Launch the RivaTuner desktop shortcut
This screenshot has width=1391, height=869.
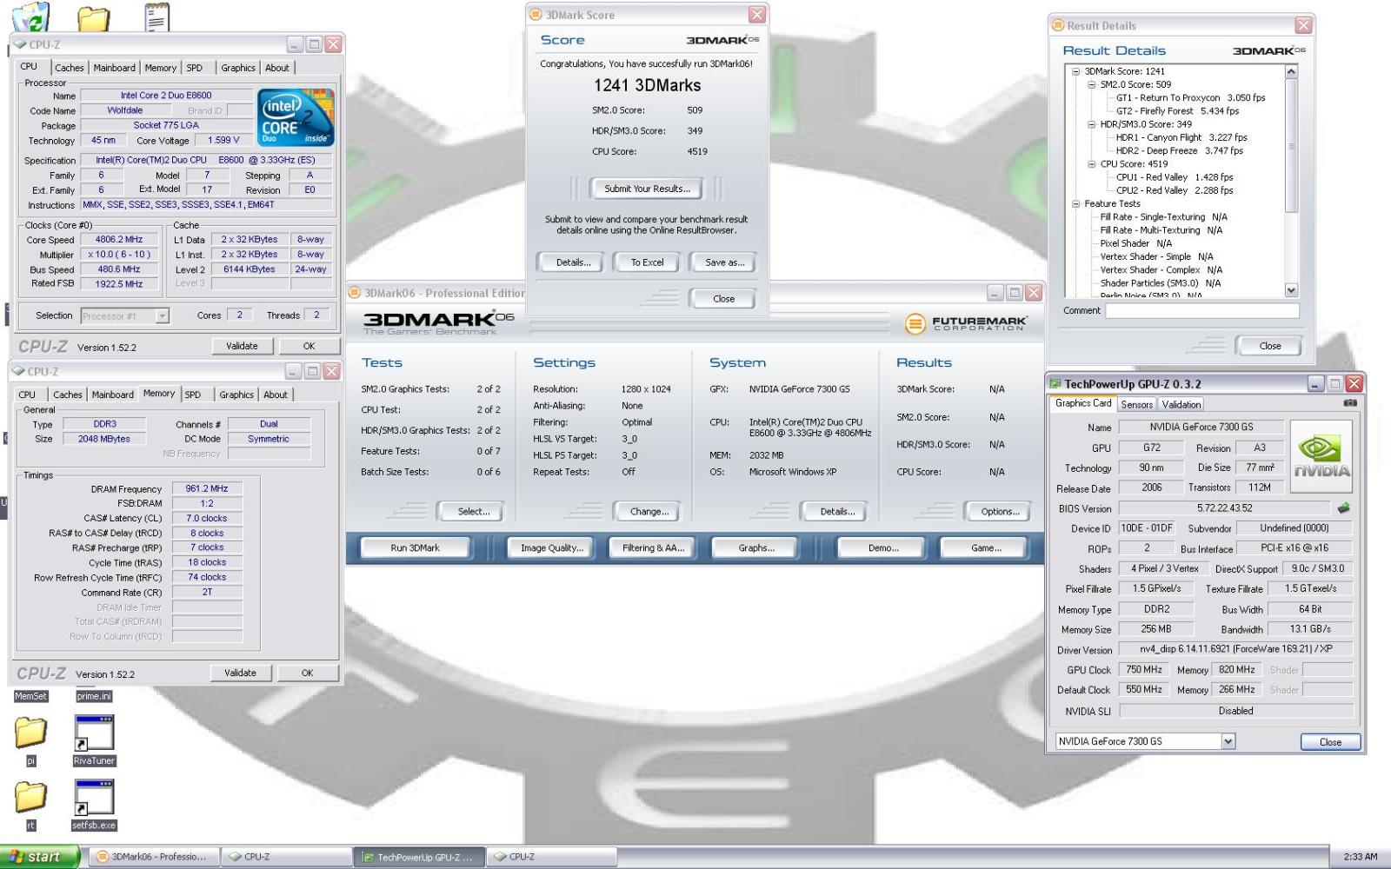click(x=94, y=740)
